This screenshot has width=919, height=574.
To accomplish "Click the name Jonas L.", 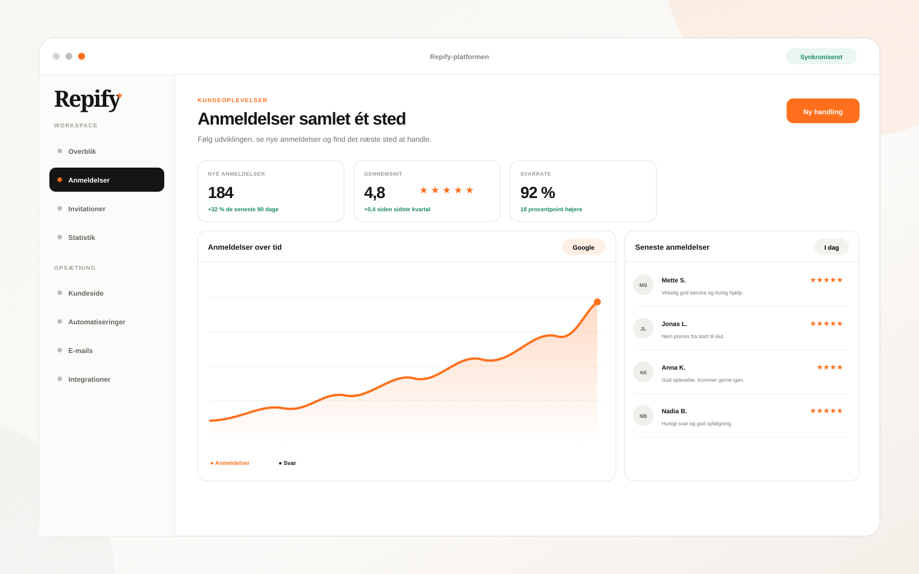I will 674,324.
